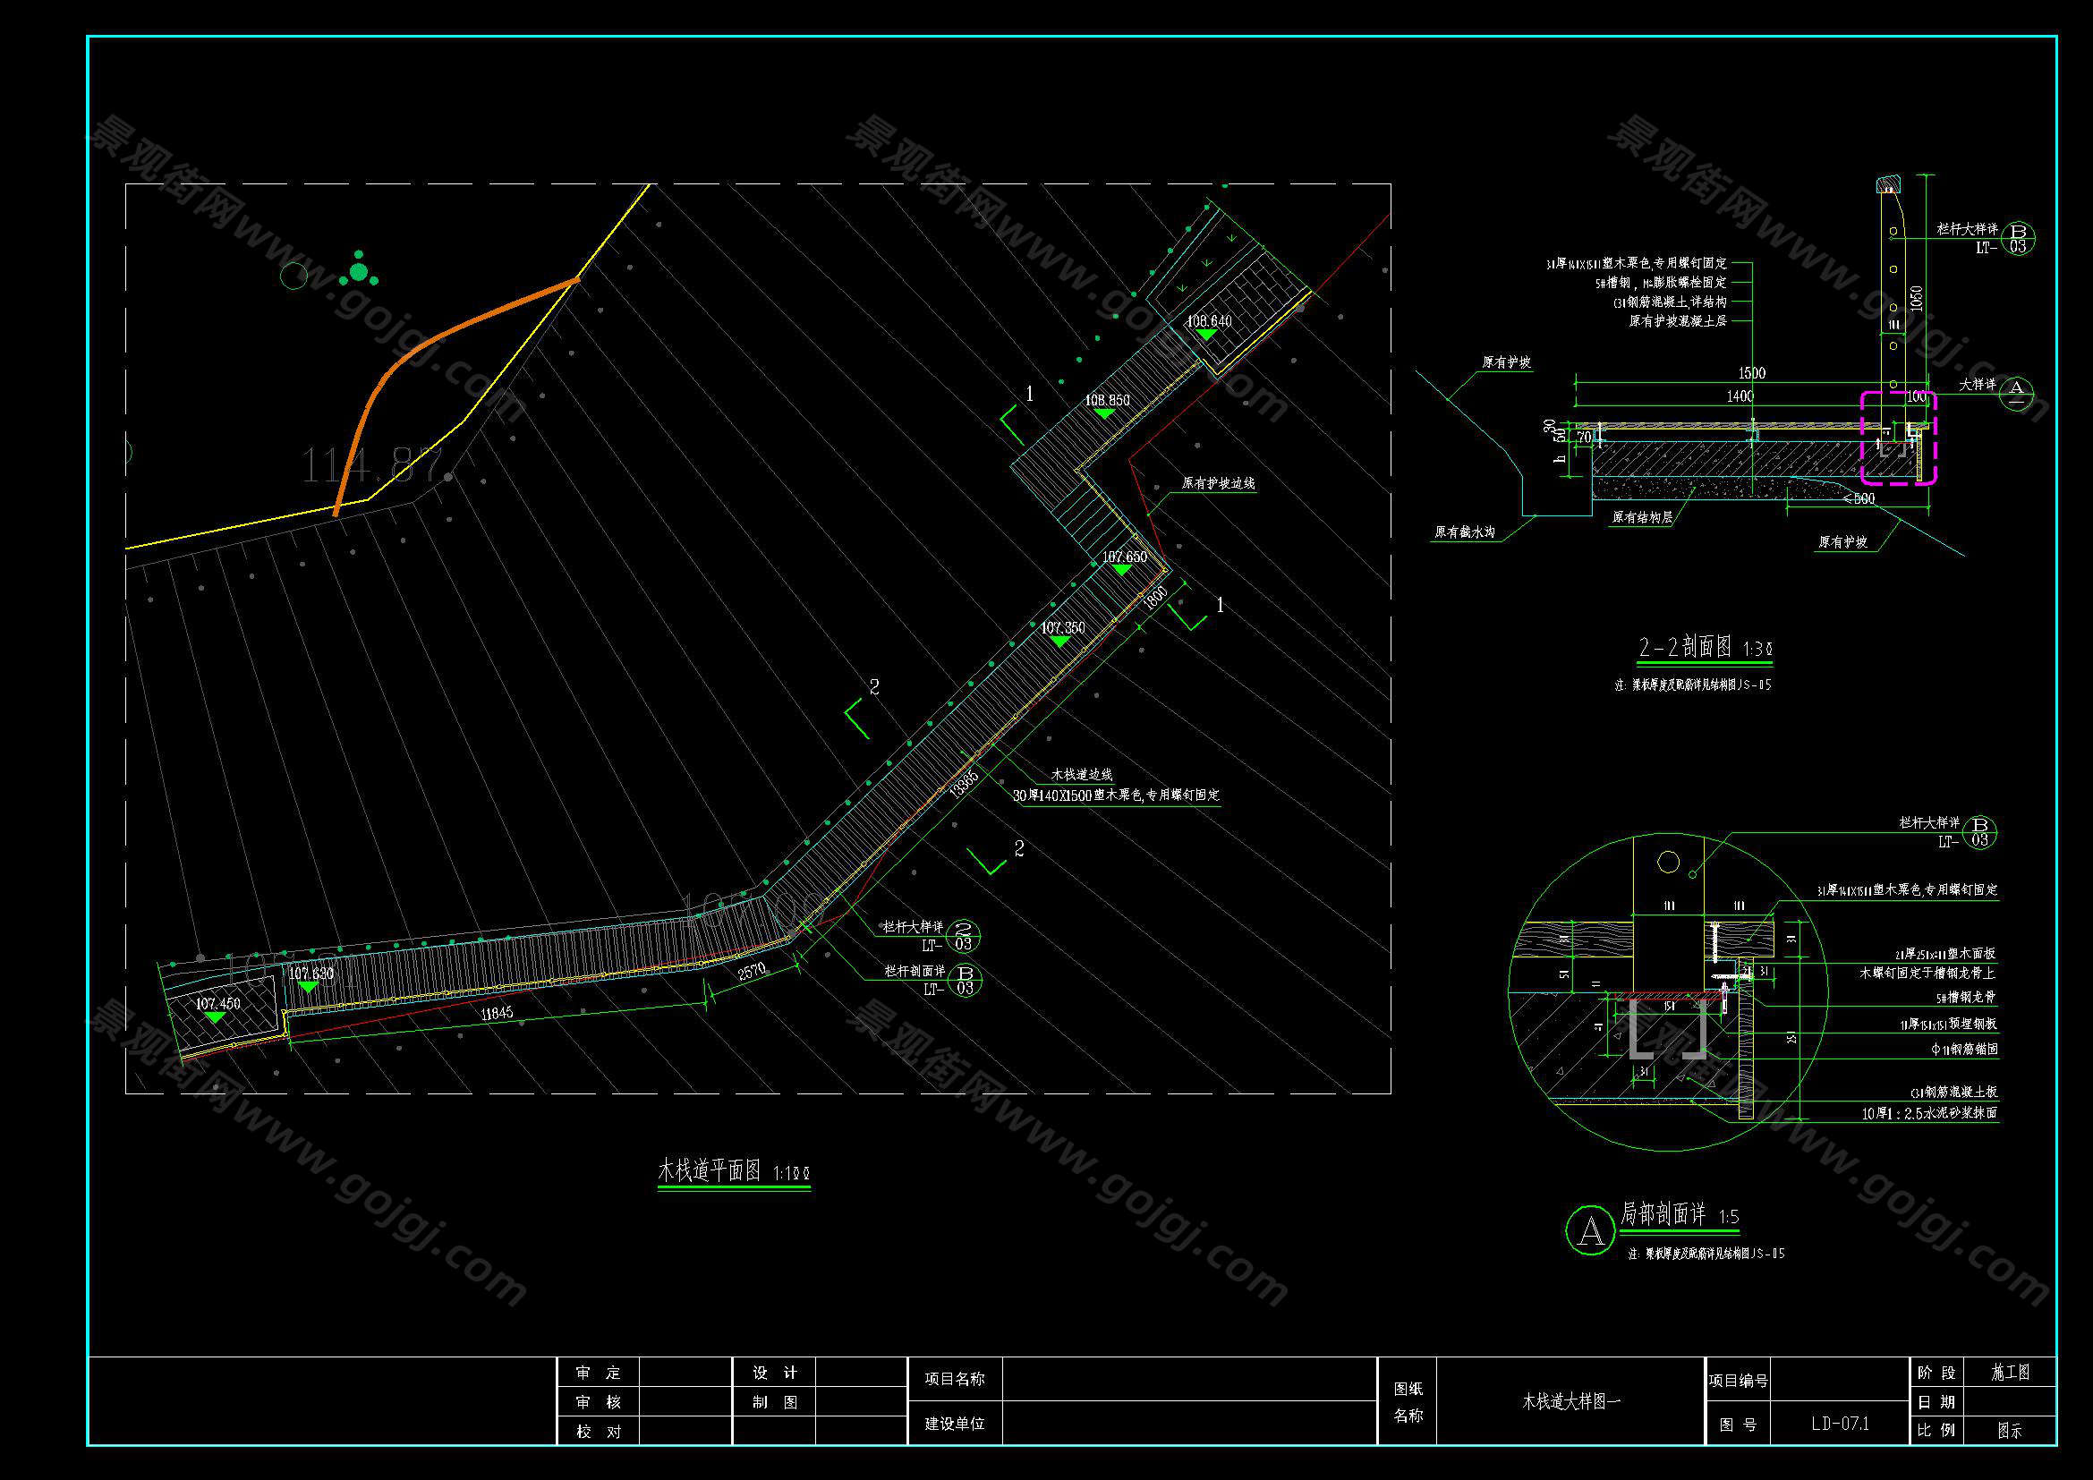Click the 木栈道大样图一 drawing name cell
Image resolution: width=2093 pixels, height=1480 pixels.
pos(1570,1401)
